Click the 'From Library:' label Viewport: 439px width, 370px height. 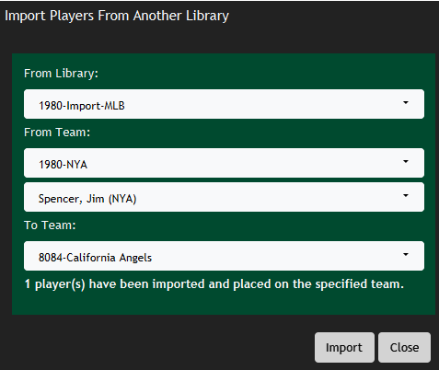(x=61, y=74)
